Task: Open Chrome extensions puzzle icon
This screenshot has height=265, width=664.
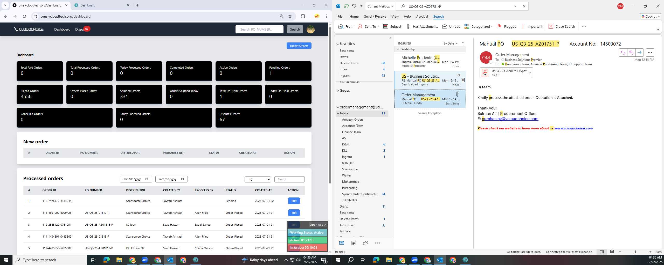Action: 303,16
